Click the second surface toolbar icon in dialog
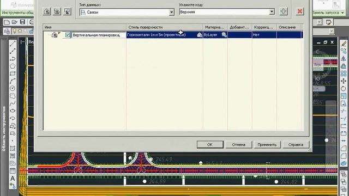Image resolution: width=349 pixels, height=196 pixels. pos(57,11)
